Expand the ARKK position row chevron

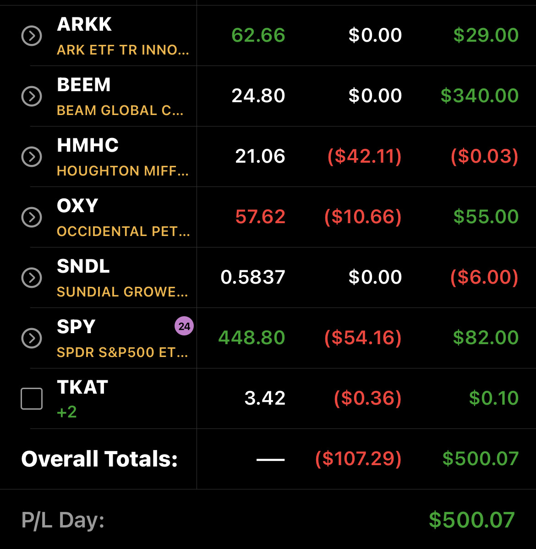32,36
